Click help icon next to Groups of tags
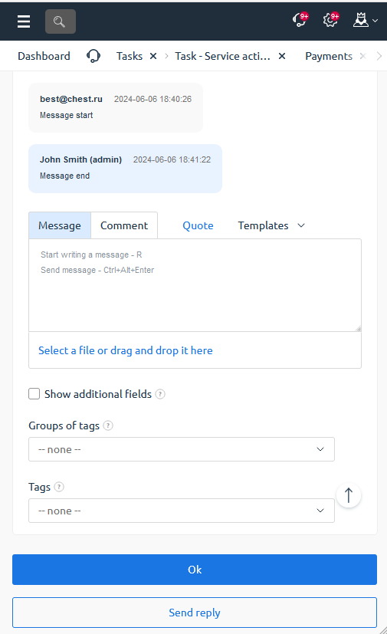The height and width of the screenshot is (634, 387). (x=108, y=425)
